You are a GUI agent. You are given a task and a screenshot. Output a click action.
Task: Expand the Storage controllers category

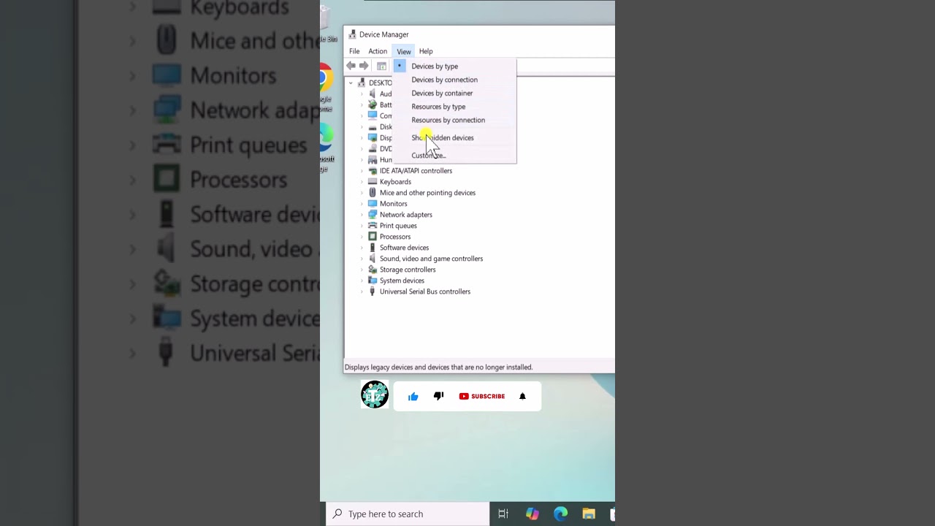click(362, 269)
